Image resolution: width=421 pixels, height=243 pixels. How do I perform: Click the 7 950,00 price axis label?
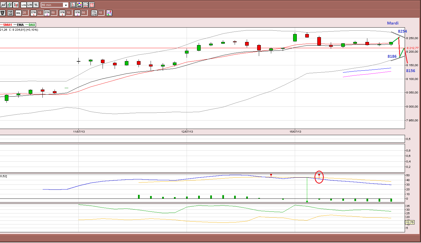click(412, 120)
